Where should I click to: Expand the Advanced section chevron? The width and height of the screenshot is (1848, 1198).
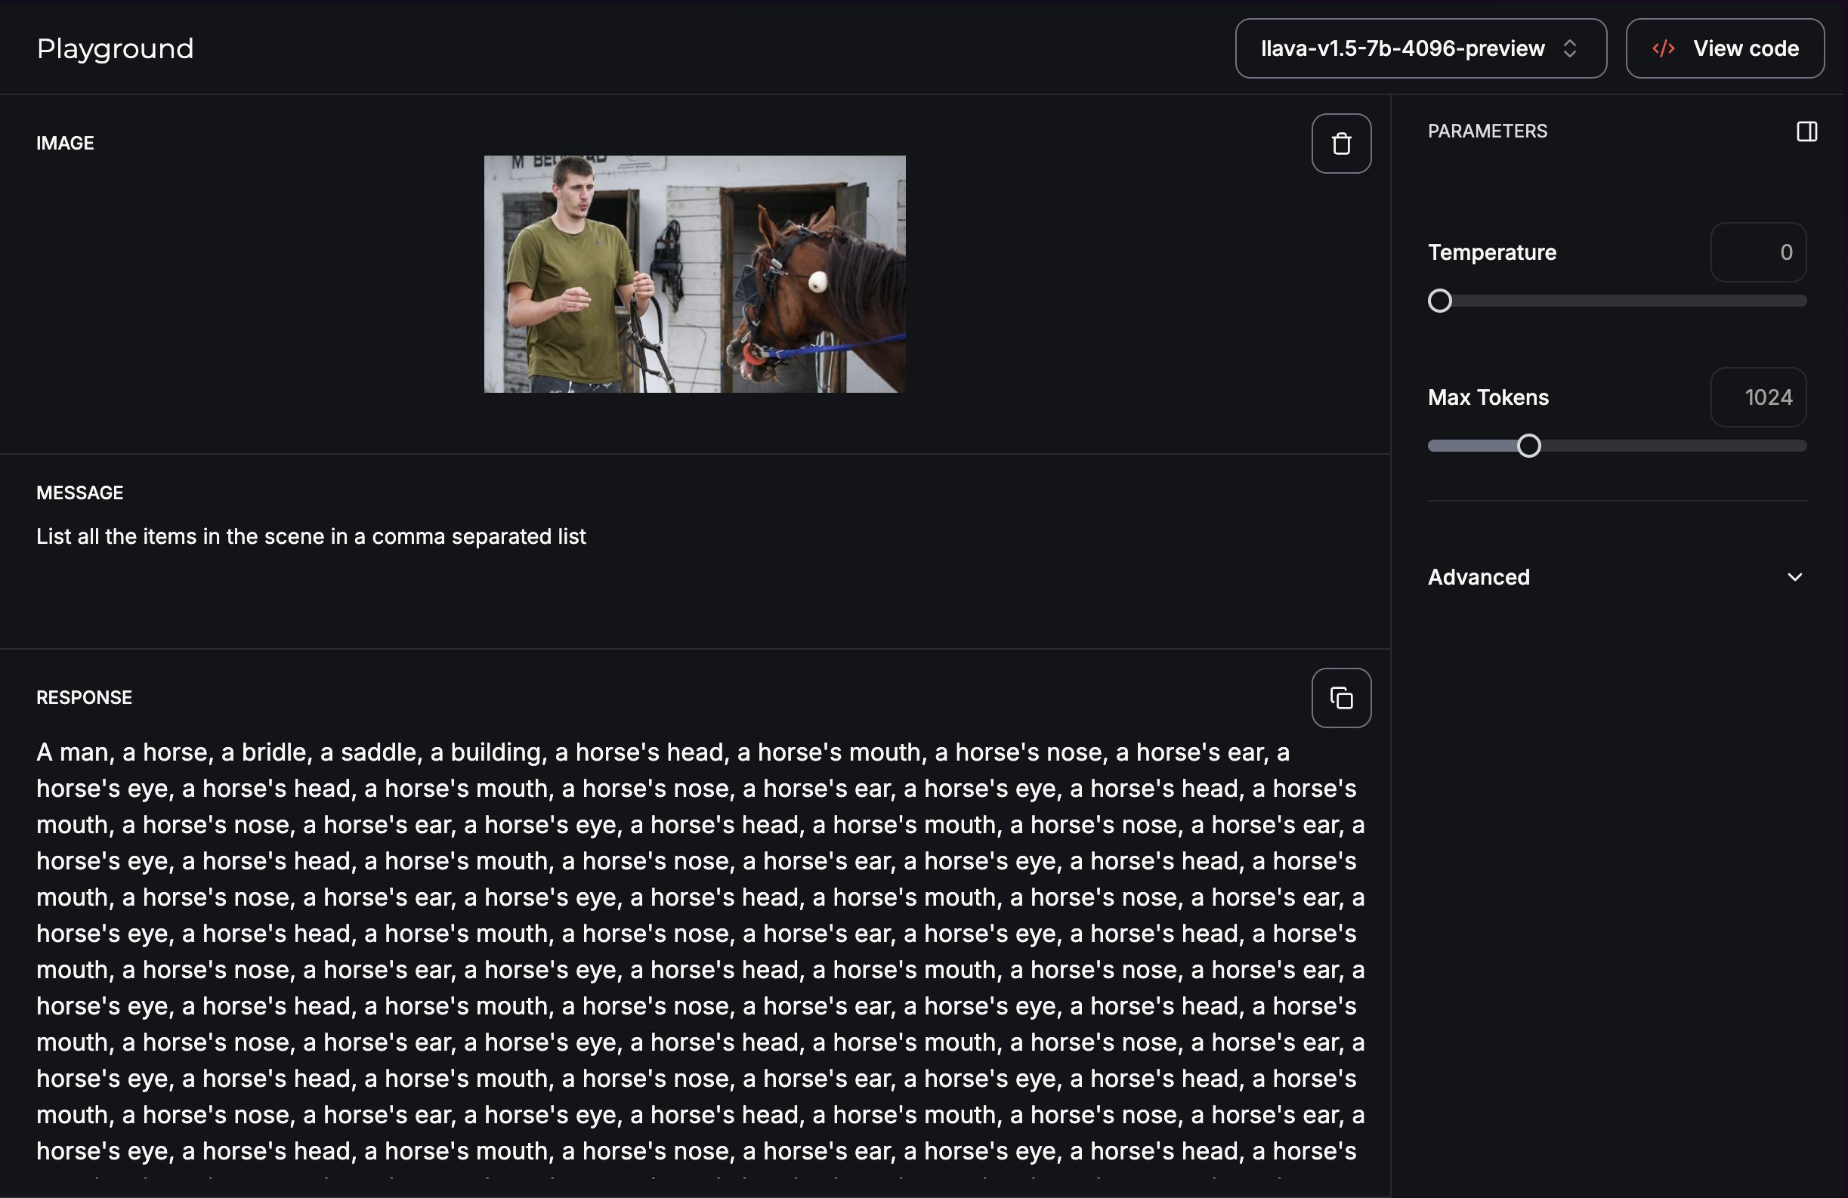1794,577
